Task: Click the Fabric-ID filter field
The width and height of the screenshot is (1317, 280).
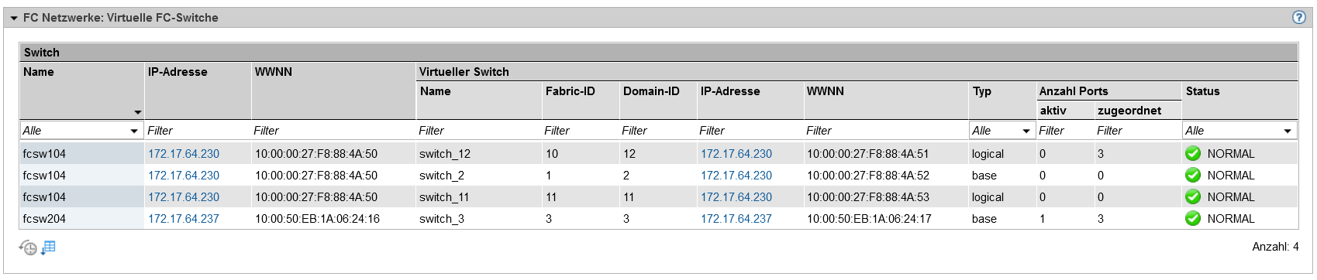Action: (580, 131)
